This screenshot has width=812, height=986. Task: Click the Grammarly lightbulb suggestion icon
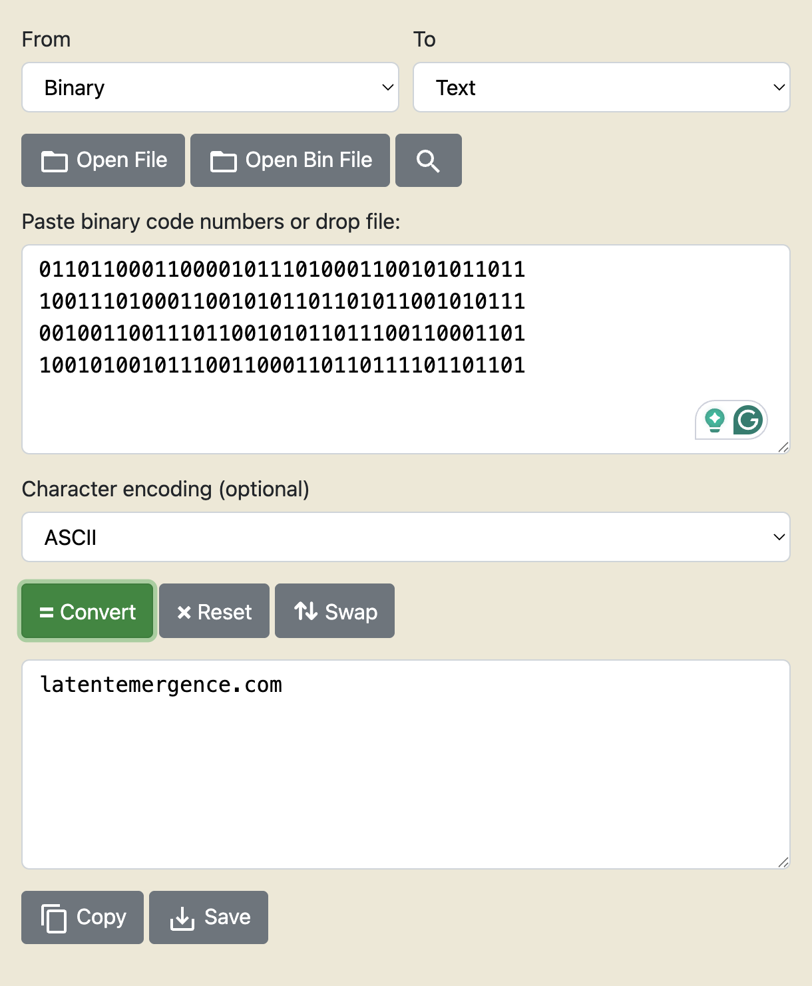pyautogui.click(x=715, y=420)
